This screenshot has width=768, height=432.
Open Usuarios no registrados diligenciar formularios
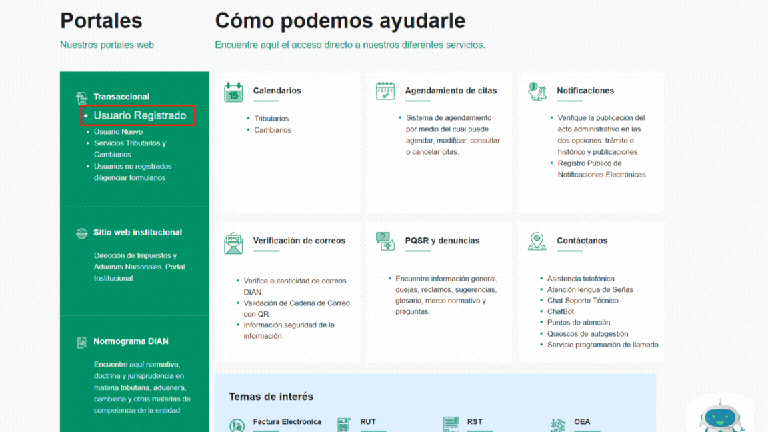tap(133, 172)
